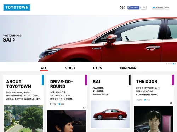Click THE DOOR man with pink door thumbnail
Screen dimensions: 177x132
point(153,119)
